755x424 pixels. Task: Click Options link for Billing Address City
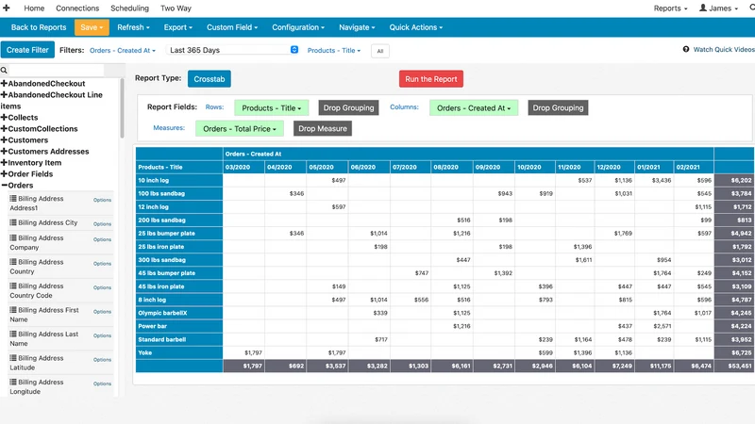coord(102,224)
